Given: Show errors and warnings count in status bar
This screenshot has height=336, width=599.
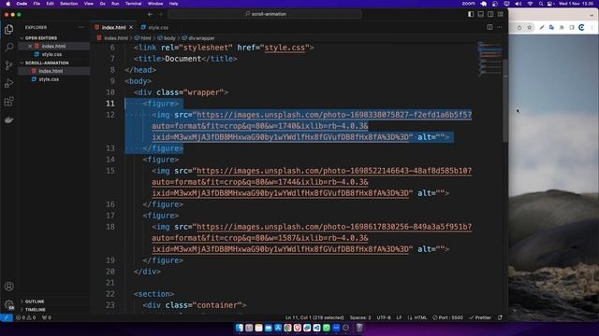Looking at the screenshot, I should 25,317.
